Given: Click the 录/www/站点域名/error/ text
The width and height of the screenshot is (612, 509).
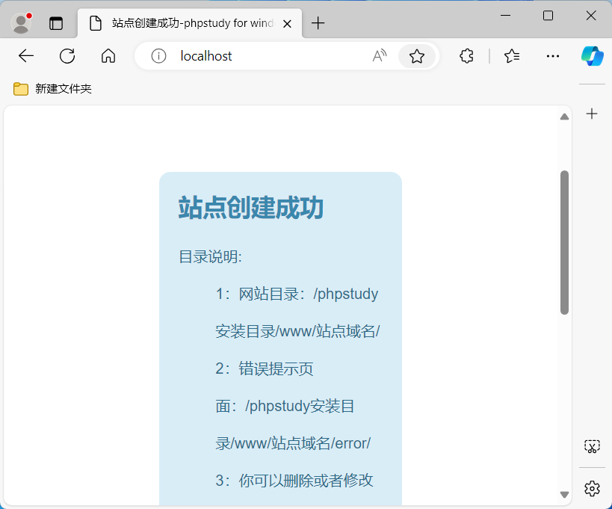Looking at the screenshot, I should (293, 443).
